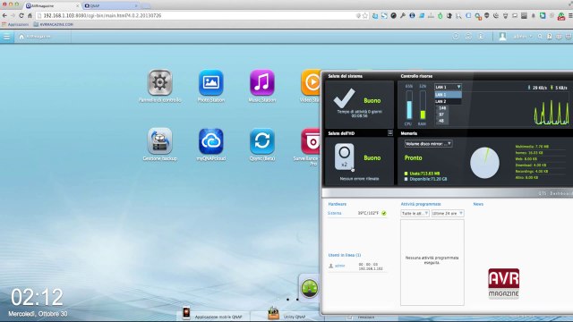Click the hard drive health disk icon

click(x=344, y=157)
